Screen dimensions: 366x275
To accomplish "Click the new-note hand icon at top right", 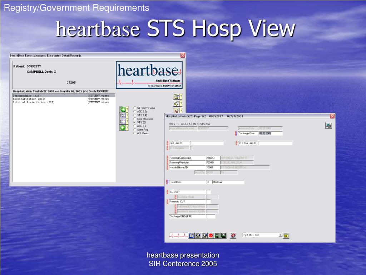I will tap(176, 96).
